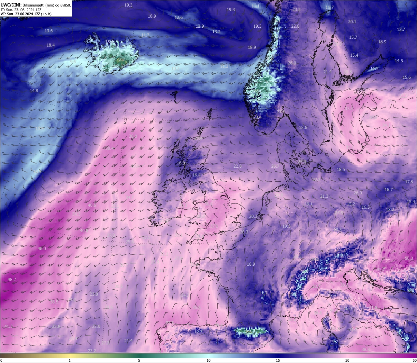Screen dimensions: 417x363
Task: Click the 16.4 value over southern Scotland
Action: coord(196,175)
